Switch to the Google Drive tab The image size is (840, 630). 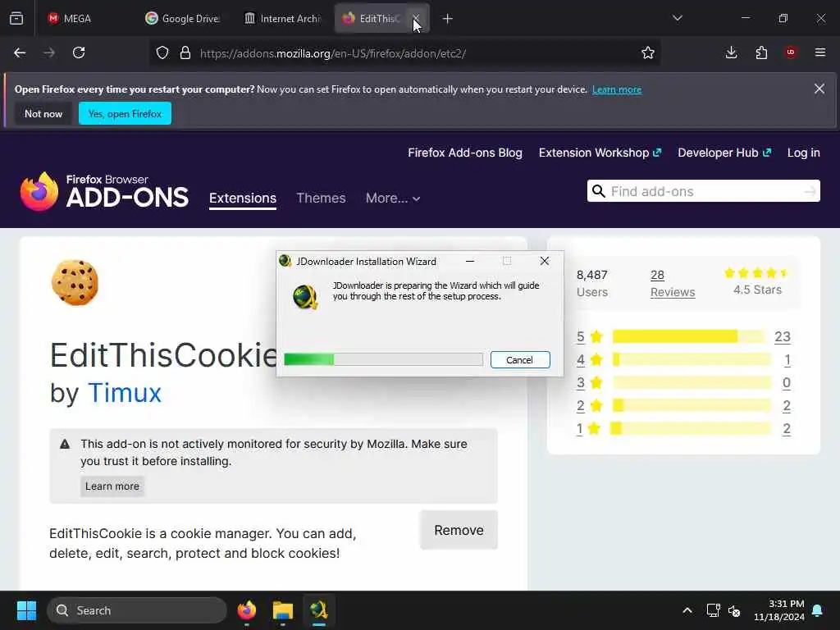(182, 19)
